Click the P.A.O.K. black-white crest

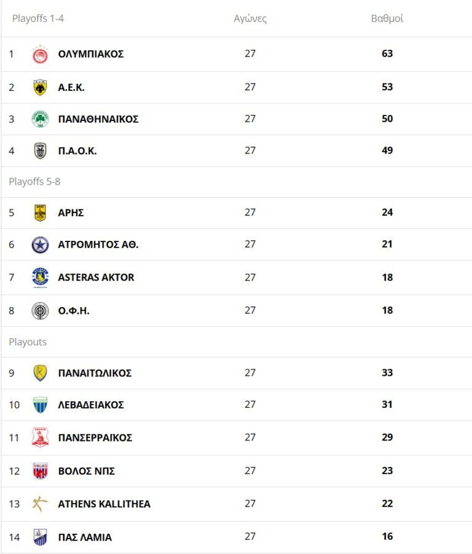tap(40, 150)
